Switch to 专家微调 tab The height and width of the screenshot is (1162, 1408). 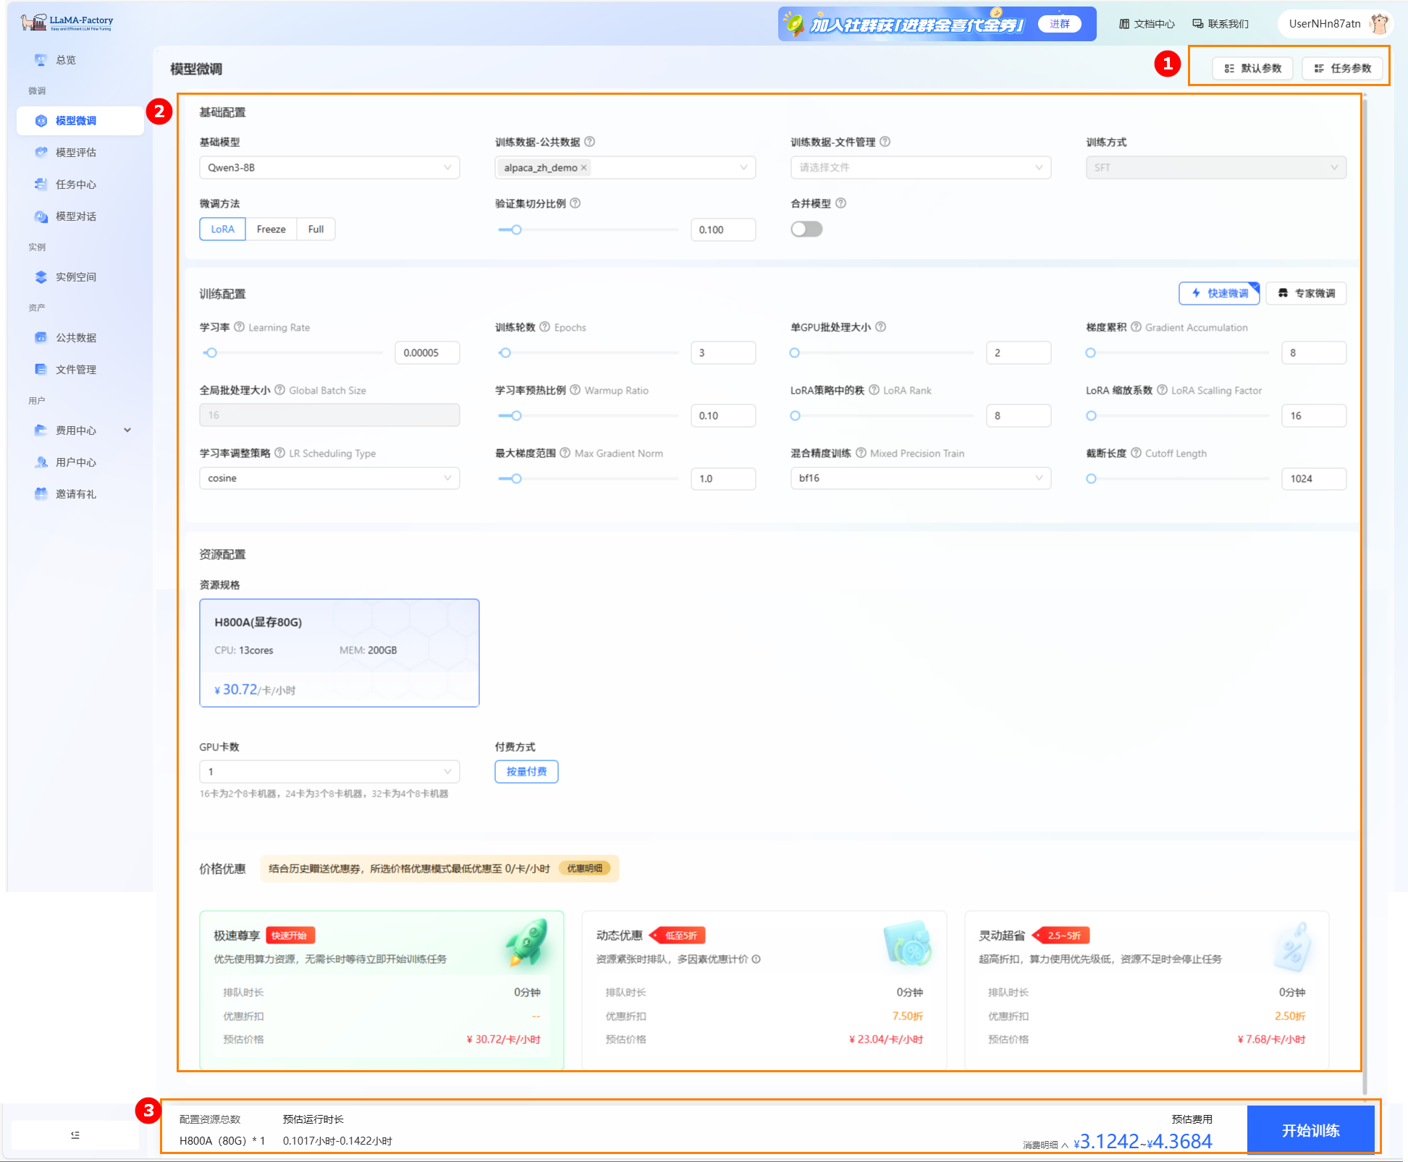tap(1306, 293)
